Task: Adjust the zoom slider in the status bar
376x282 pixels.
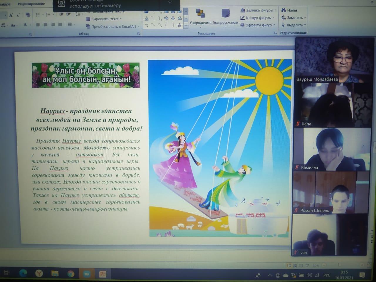Action: click(x=339, y=265)
